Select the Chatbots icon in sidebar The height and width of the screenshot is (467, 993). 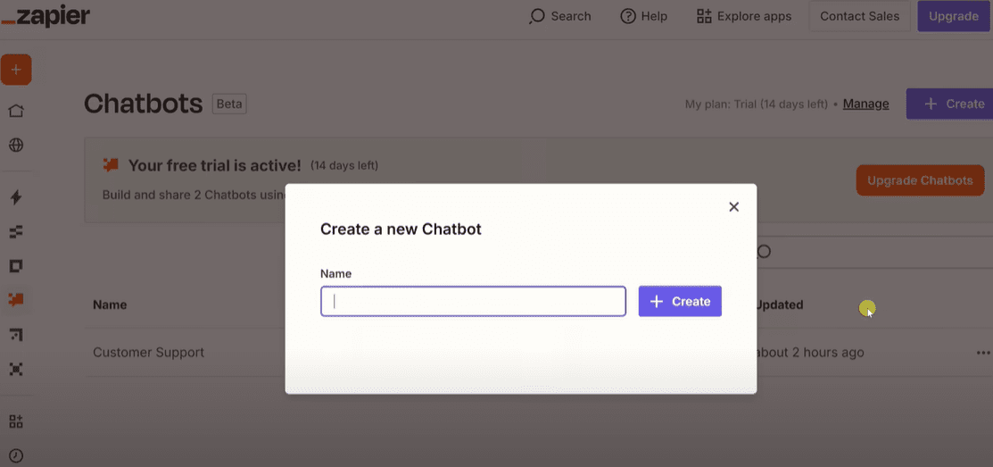[x=16, y=300]
